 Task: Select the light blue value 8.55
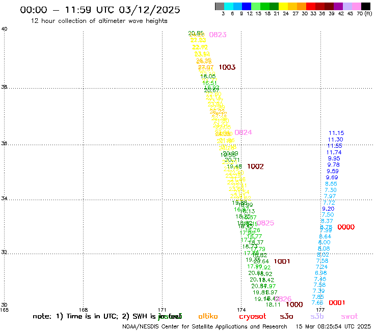coord(331,184)
